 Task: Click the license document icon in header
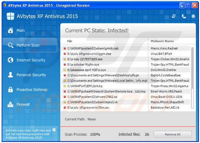coord(174,16)
